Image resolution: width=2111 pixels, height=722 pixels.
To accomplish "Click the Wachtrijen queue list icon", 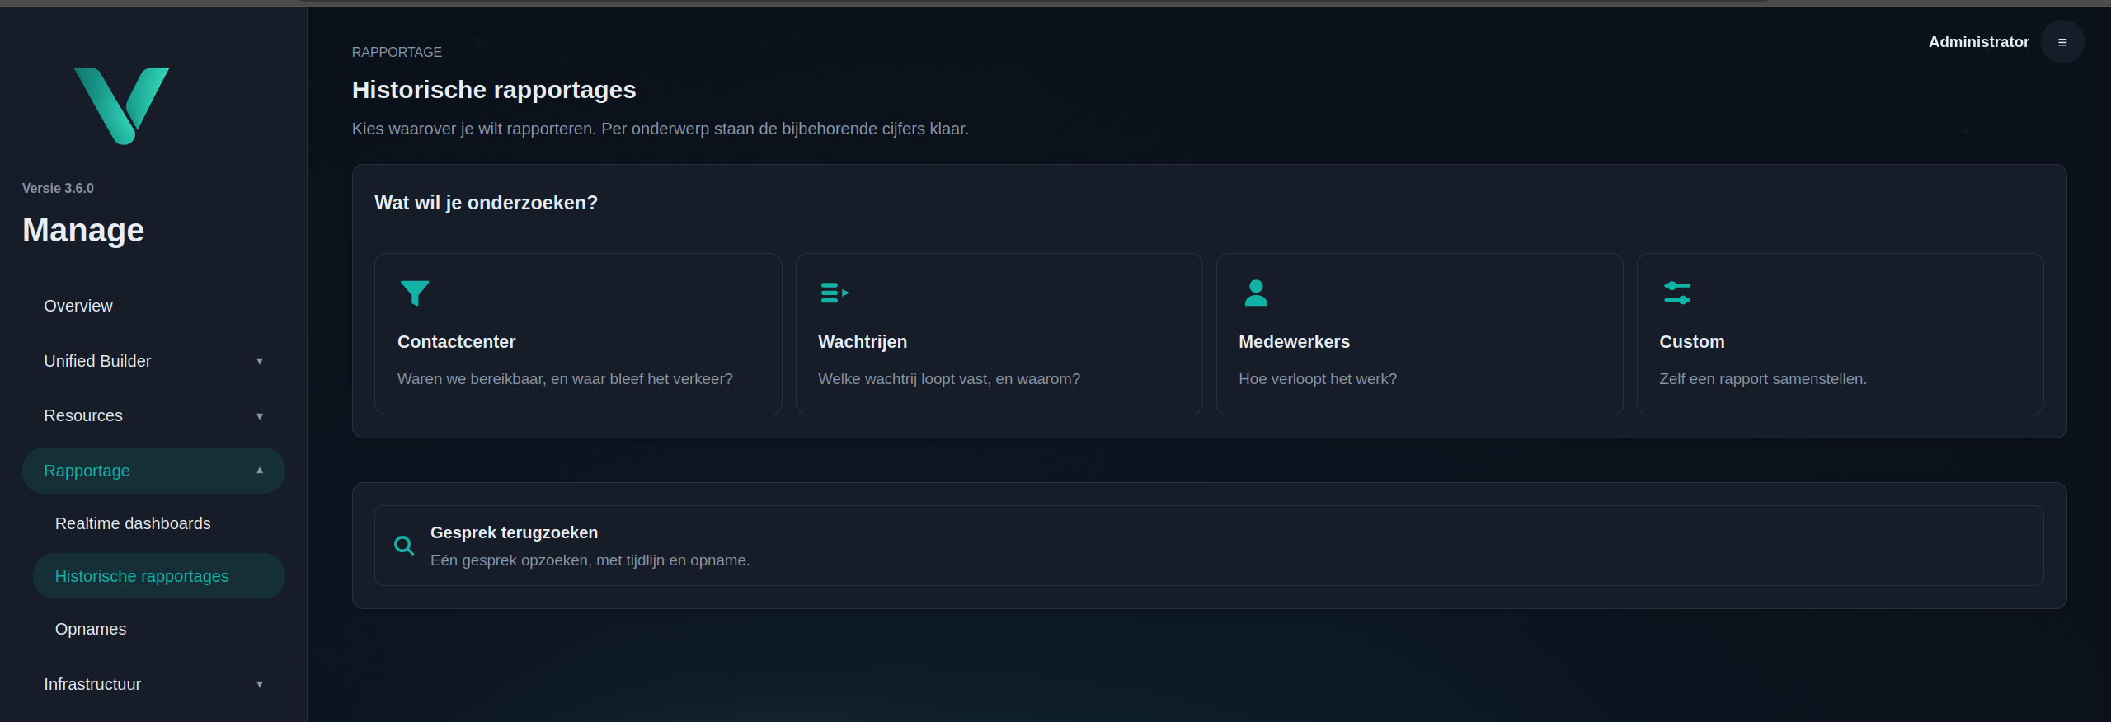I will pyautogui.click(x=835, y=293).
